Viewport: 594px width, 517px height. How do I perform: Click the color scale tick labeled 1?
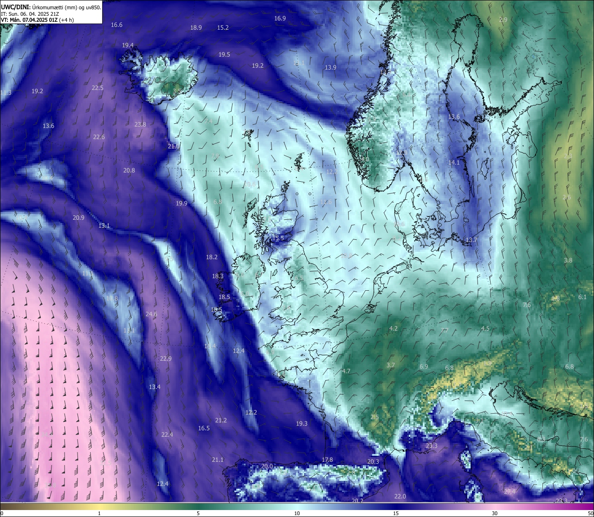point(99,513)
